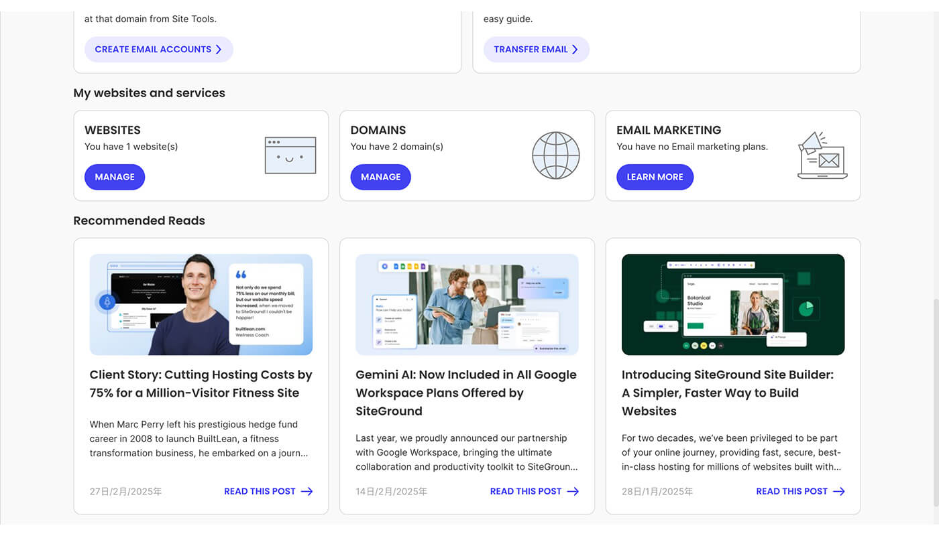The height and width of the screenshot is (536, 939).
Task: Click the WEBSITES card title
Action: (113, 130)
